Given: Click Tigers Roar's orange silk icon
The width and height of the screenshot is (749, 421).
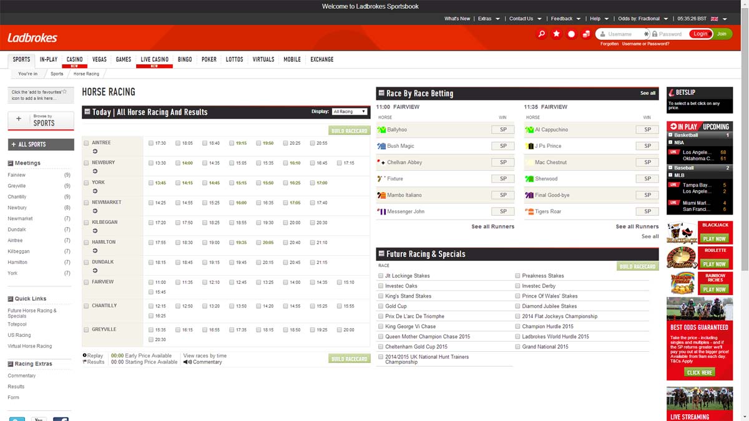Looking at the screenshot, I should (529, 211).
